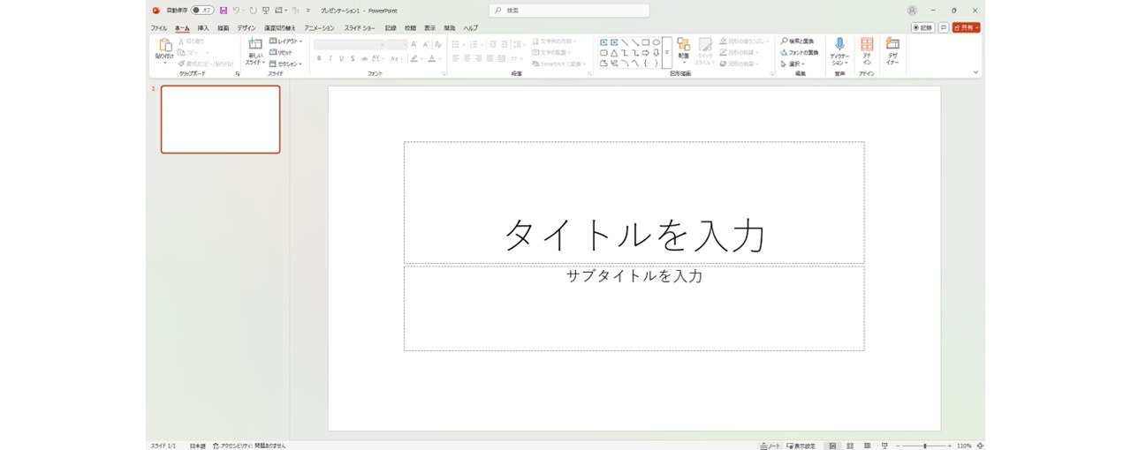Click the 貼り付け (Paste) clipboard icon
Viewport: 1131px width, 450px height.
(x=164, y=45)
